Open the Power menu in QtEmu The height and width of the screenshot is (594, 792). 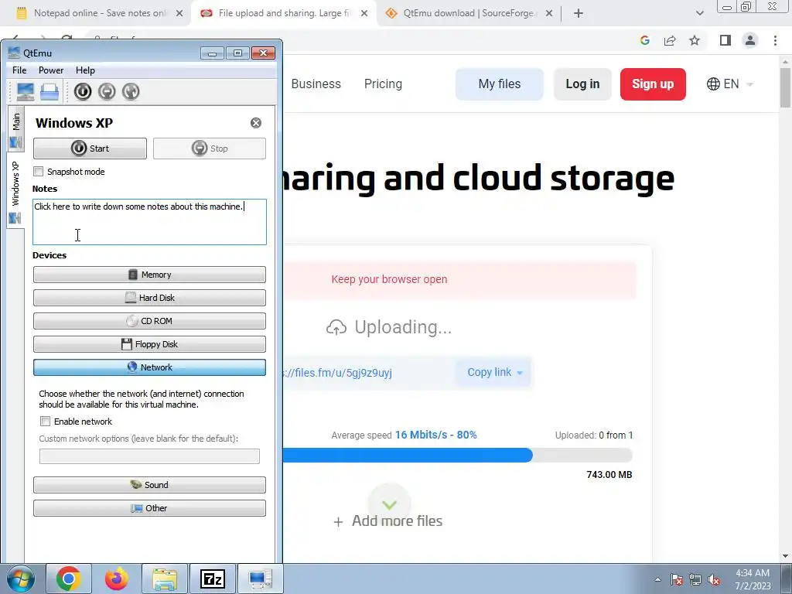51,70
